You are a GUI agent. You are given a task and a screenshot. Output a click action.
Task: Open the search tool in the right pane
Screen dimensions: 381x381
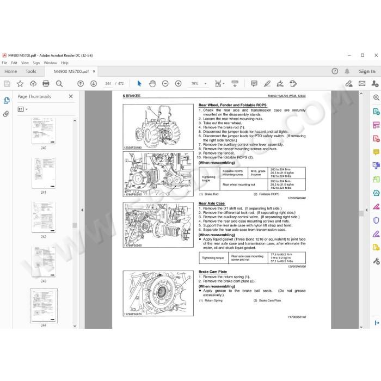pos(376,97)
